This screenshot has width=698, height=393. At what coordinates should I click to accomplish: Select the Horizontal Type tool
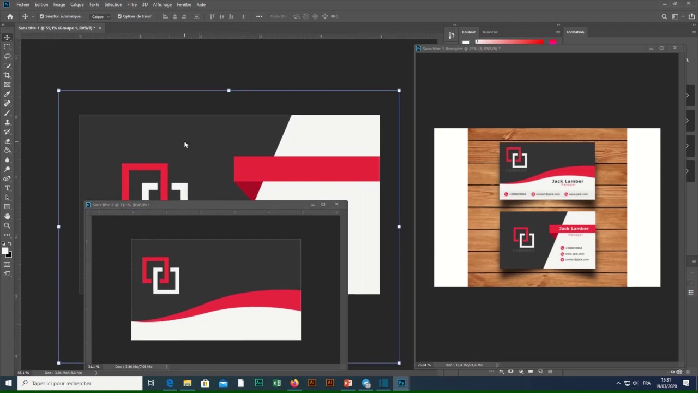click(7, 188)
